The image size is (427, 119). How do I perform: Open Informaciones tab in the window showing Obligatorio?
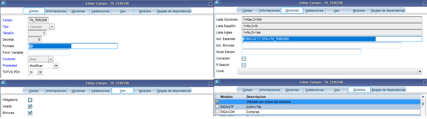[x=56, y=91]
